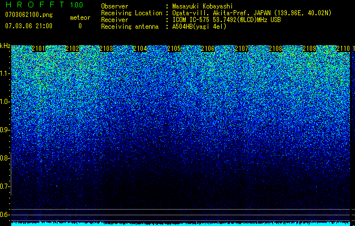Click the 1.0 kHz axis label
The height and width of the screenshot is (226, 355).
click(x=5, y=102)
